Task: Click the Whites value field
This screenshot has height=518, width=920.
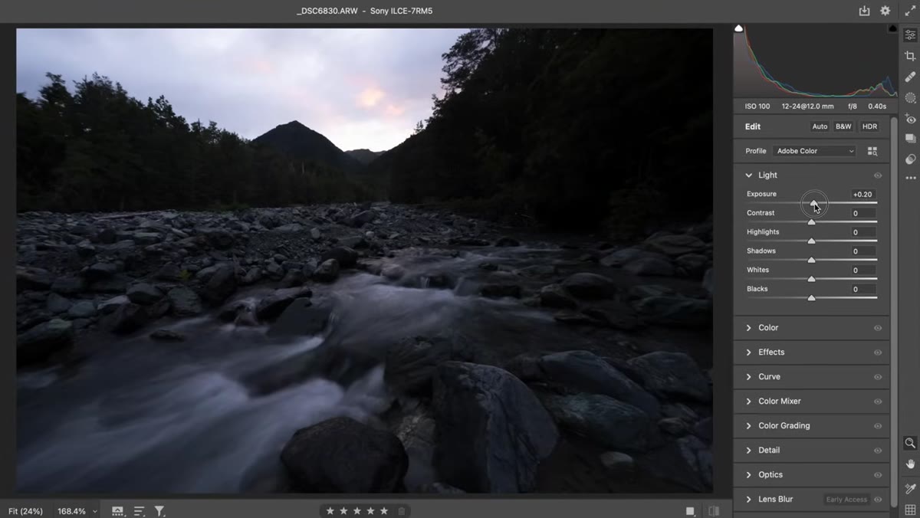Action: (x=863, y=270)
